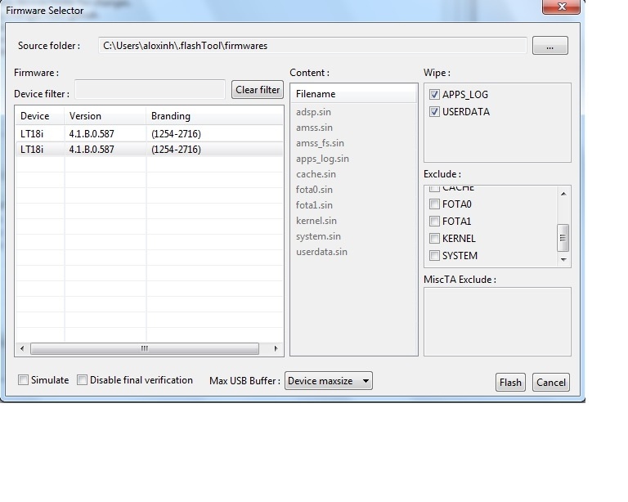
Task: Click the second row's (1254-2716) branding
Action: point(176,150)
